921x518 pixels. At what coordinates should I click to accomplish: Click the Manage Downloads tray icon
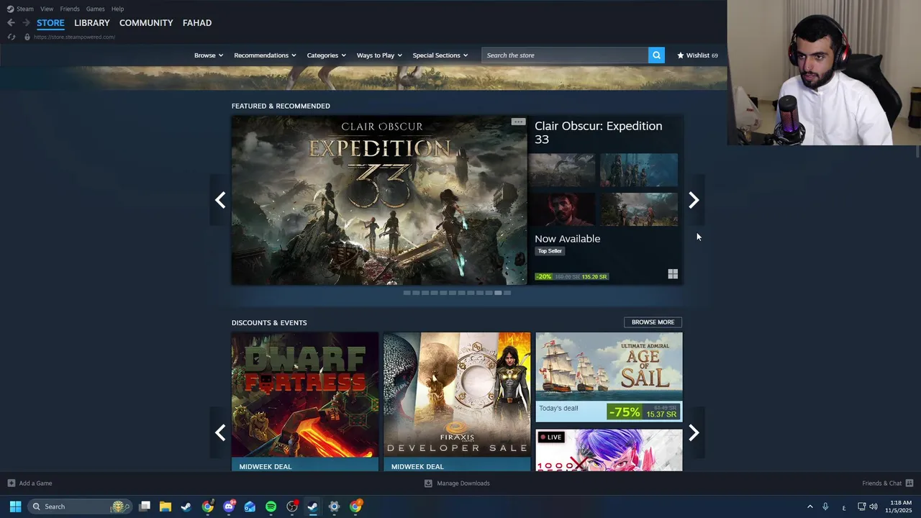click(428, 483)
